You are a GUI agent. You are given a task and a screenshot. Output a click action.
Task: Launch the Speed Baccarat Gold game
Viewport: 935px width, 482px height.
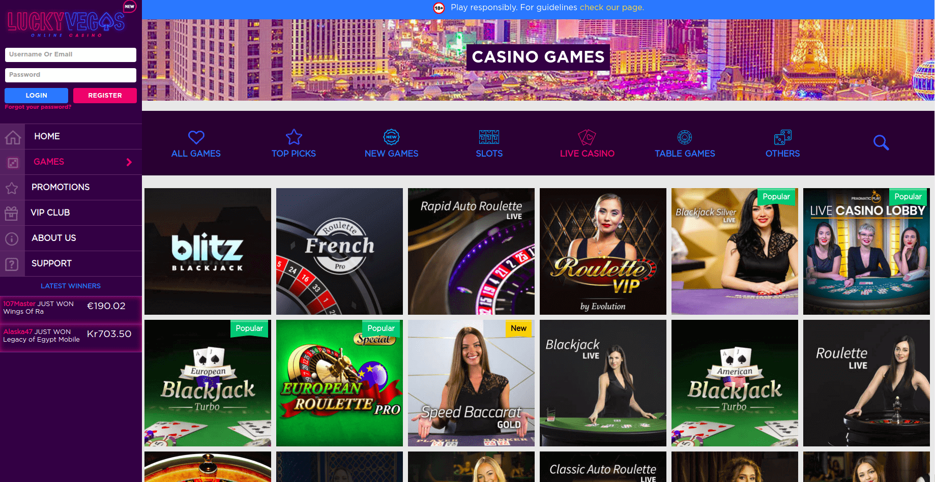(471, 383)
